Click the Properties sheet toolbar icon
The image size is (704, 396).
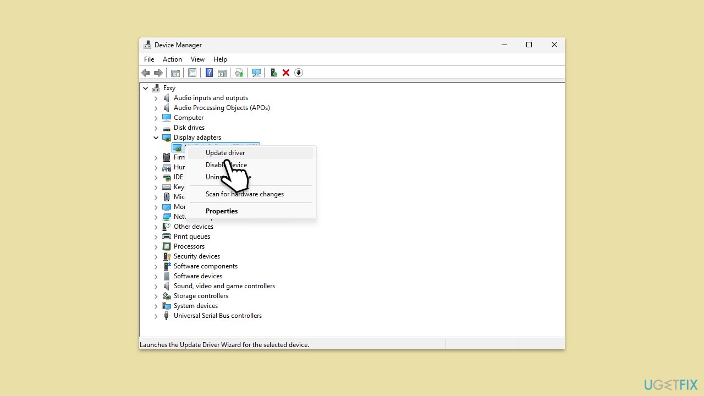pos(192,73)
